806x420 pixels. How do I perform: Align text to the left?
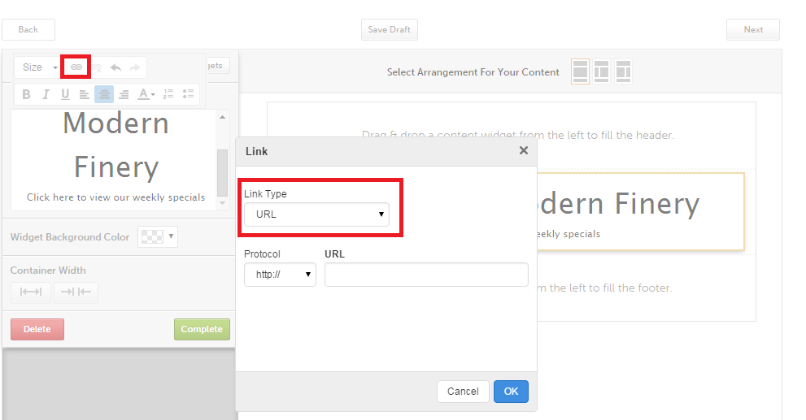click(84, 94)
